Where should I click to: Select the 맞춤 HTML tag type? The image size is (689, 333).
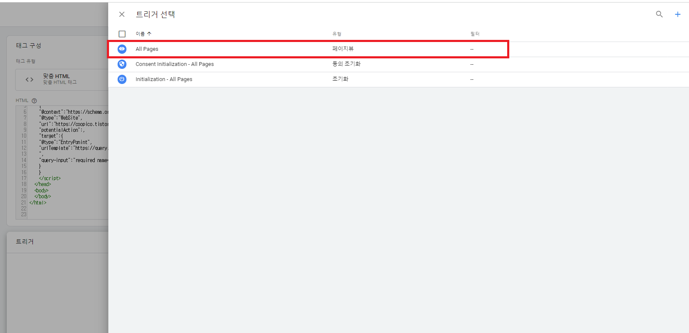(62, 79)
